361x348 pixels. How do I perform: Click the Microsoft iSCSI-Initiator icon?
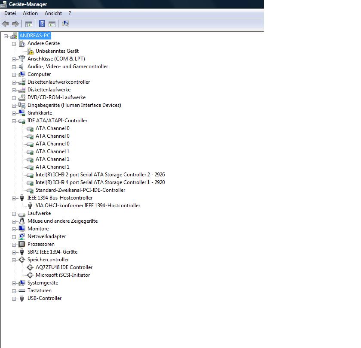coord(30,275)
